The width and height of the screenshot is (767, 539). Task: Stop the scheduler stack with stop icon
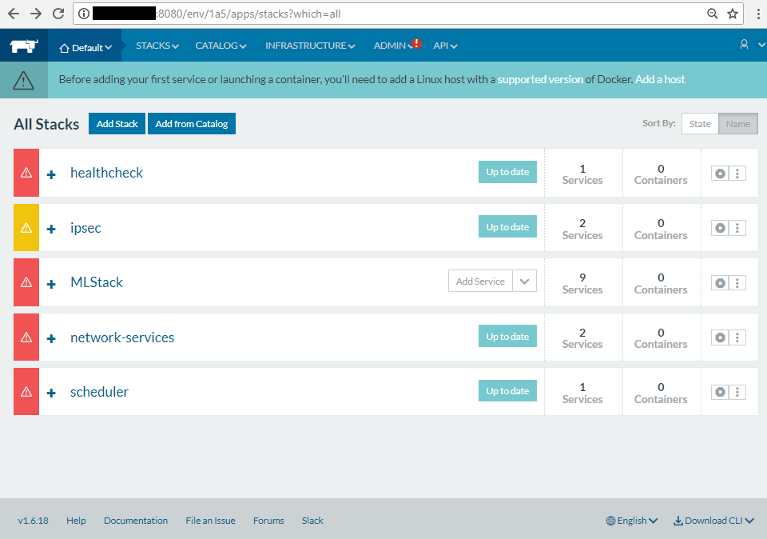(720, 392)
